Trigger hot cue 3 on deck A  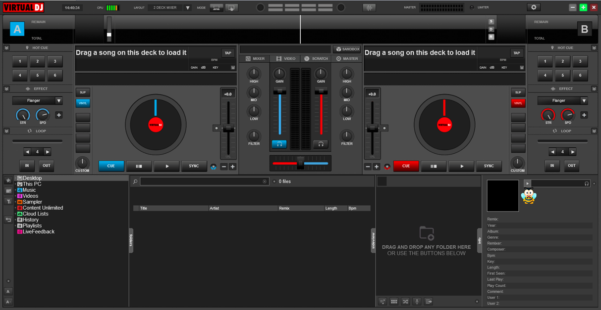tap(55, 62)
